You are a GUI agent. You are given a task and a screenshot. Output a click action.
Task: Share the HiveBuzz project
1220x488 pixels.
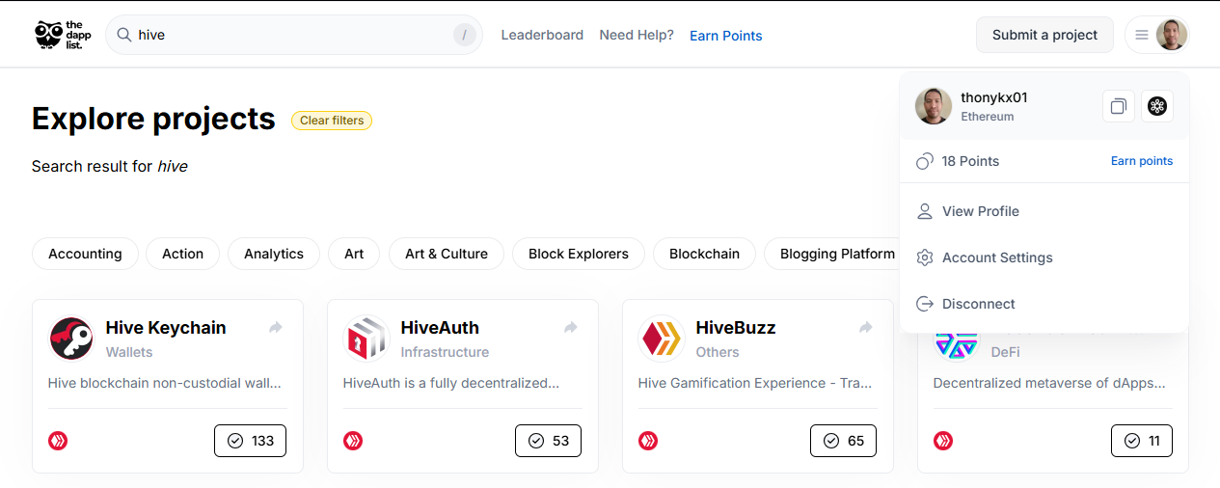(x=866, y=328)
